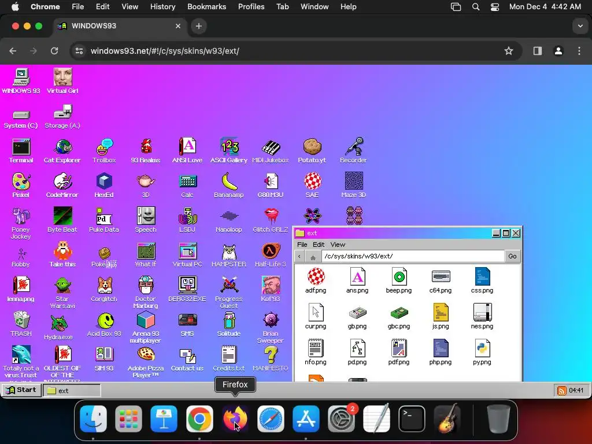This screenshot has width=592, height=444.
Task: Select nes.png file in ext window
Action: tap(482, 316)
